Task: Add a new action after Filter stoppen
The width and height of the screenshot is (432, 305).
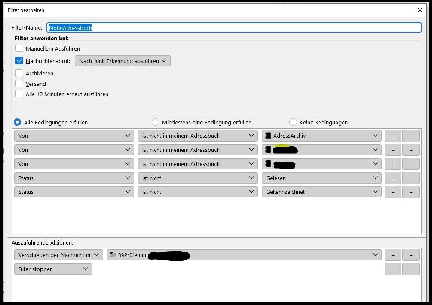Action: 393,269
